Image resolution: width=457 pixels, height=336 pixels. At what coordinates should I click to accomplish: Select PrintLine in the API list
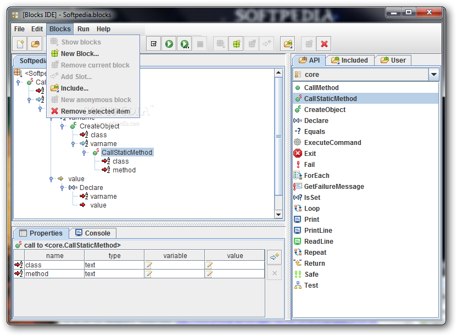click(365, 231)
